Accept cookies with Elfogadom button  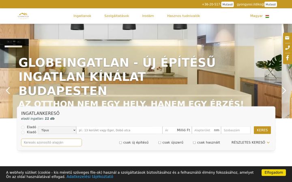[274, 173]
